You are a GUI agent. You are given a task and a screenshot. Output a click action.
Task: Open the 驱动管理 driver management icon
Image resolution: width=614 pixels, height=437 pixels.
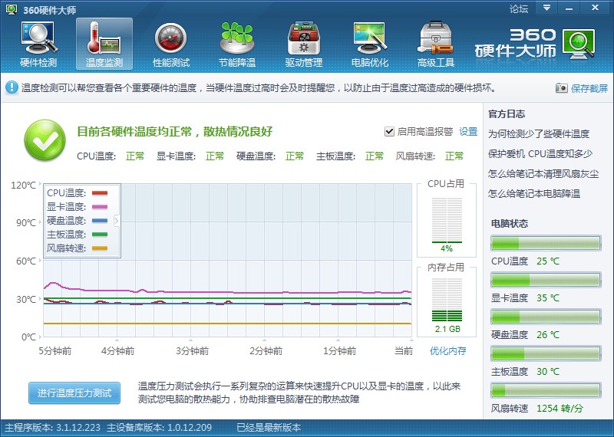pyautogui.click(x=303, y=44)
